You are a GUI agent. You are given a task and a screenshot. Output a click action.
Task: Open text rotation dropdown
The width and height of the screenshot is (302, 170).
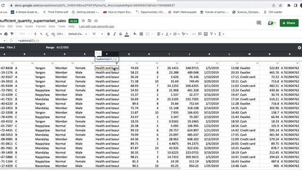(185, 34)
